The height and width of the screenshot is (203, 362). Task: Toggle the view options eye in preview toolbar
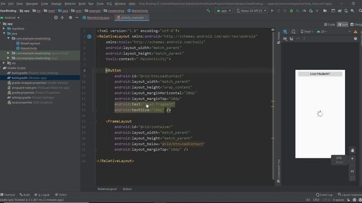pos(285,39)
